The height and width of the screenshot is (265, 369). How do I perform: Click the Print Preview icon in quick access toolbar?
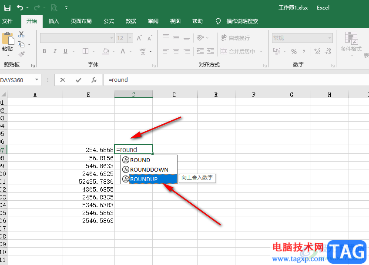pyautogui.click(x=54, y=8)
